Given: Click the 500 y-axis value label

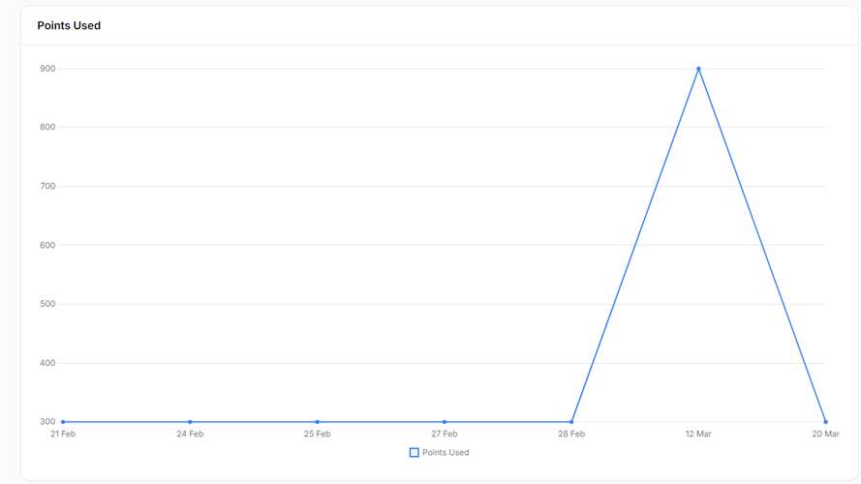Looking at the screenshot, I should pyautogui.click(x=47, y=304).
